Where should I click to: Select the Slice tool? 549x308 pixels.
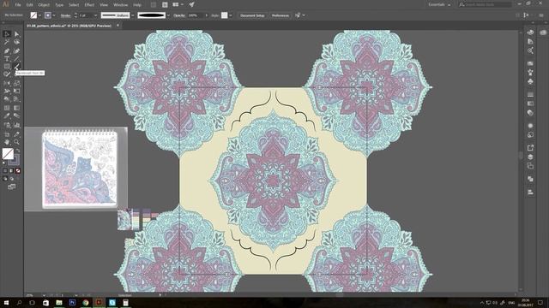[16, 134]
